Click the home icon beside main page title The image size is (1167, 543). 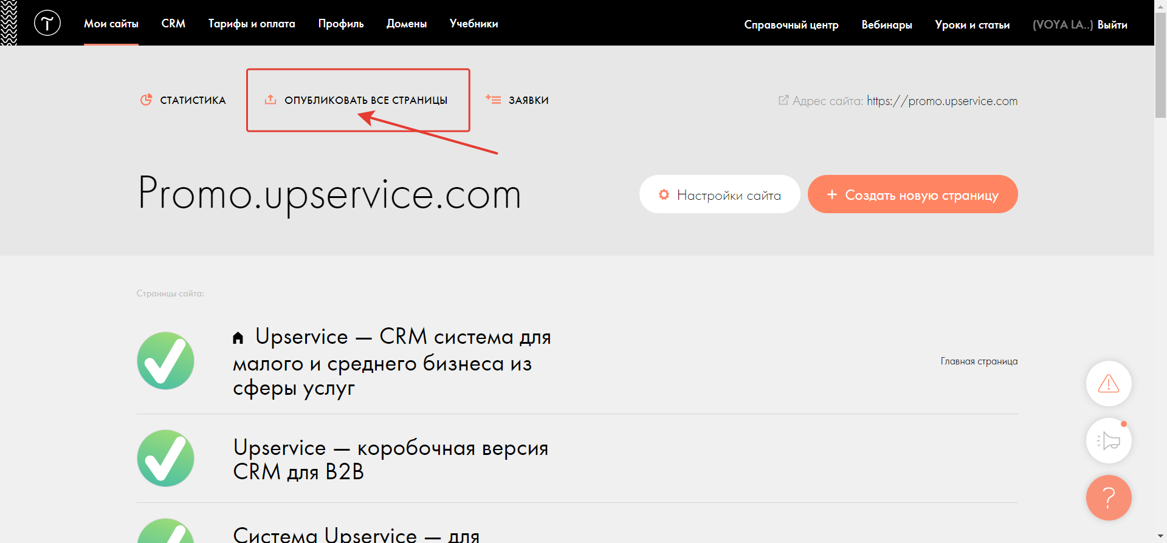pyautogui.click(x=238, y=338)
